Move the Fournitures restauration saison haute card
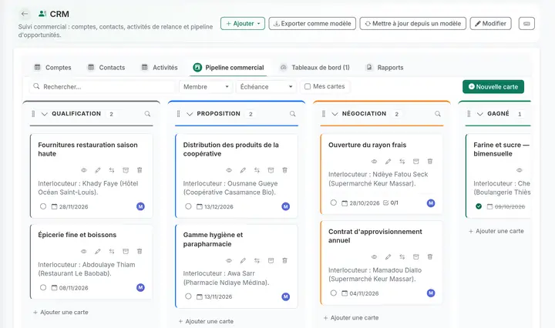The width and height of the screenshot is (555, 328). point(112,170)
